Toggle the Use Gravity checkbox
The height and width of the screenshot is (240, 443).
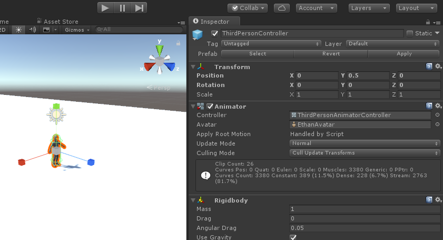pyautogui.click(x=293, y=237)
